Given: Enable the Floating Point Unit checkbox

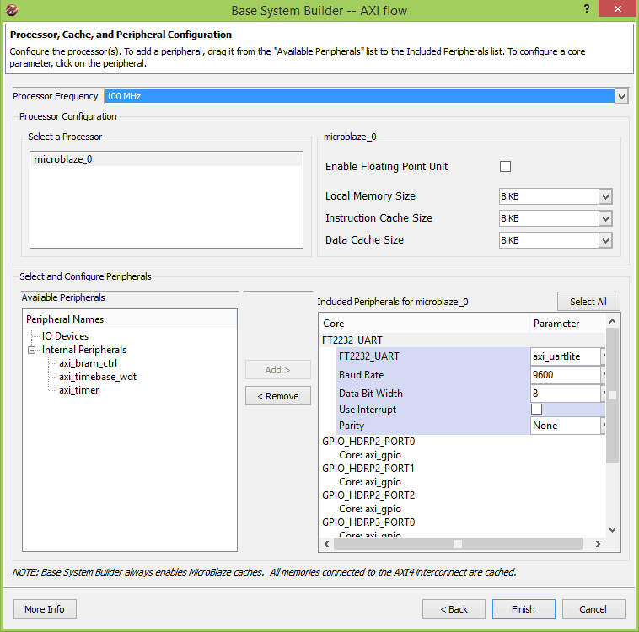Looking at the screenshot, I should point(505,167).
